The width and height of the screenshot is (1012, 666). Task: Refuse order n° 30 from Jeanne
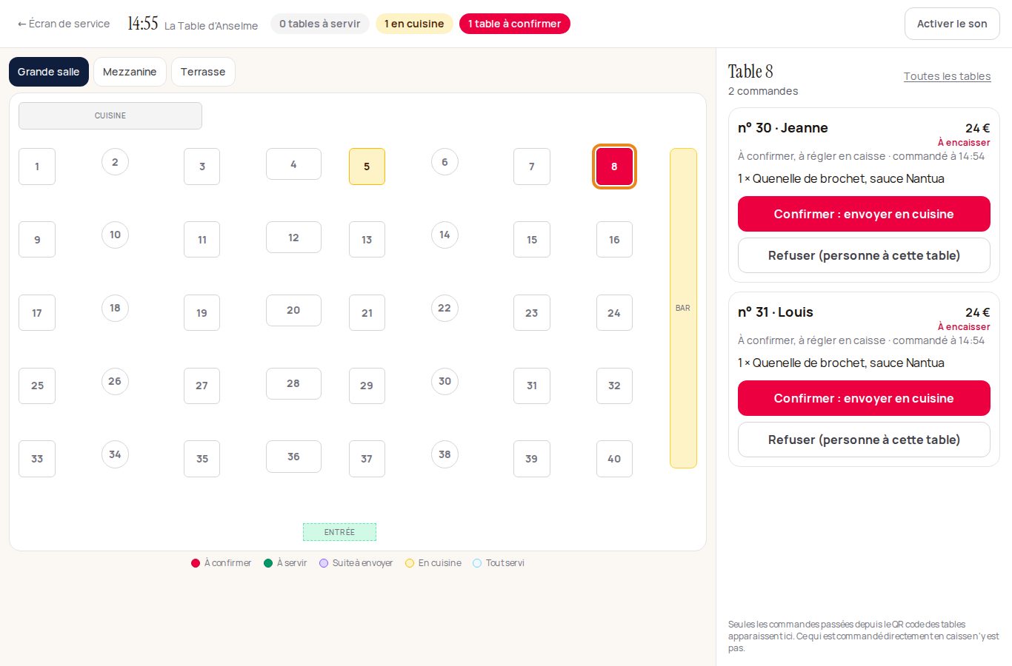(864, 255)
